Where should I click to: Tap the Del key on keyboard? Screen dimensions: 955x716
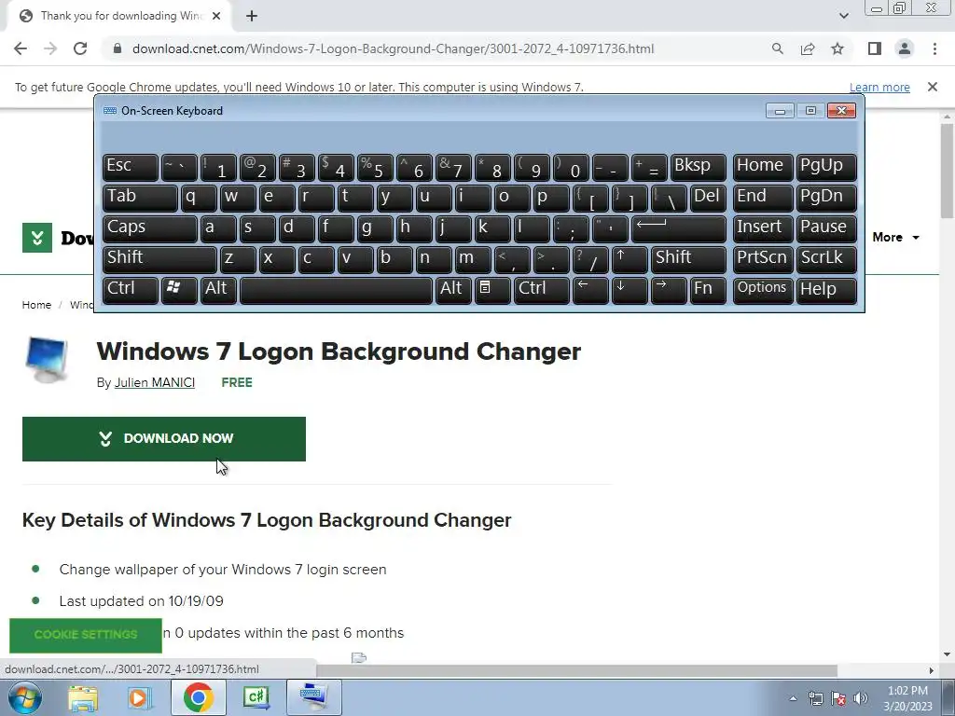pyautogui.click(x=708, y=198)
